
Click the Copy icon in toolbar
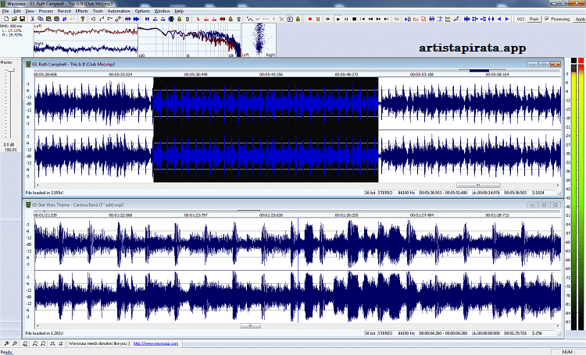(x=41, y=19)
